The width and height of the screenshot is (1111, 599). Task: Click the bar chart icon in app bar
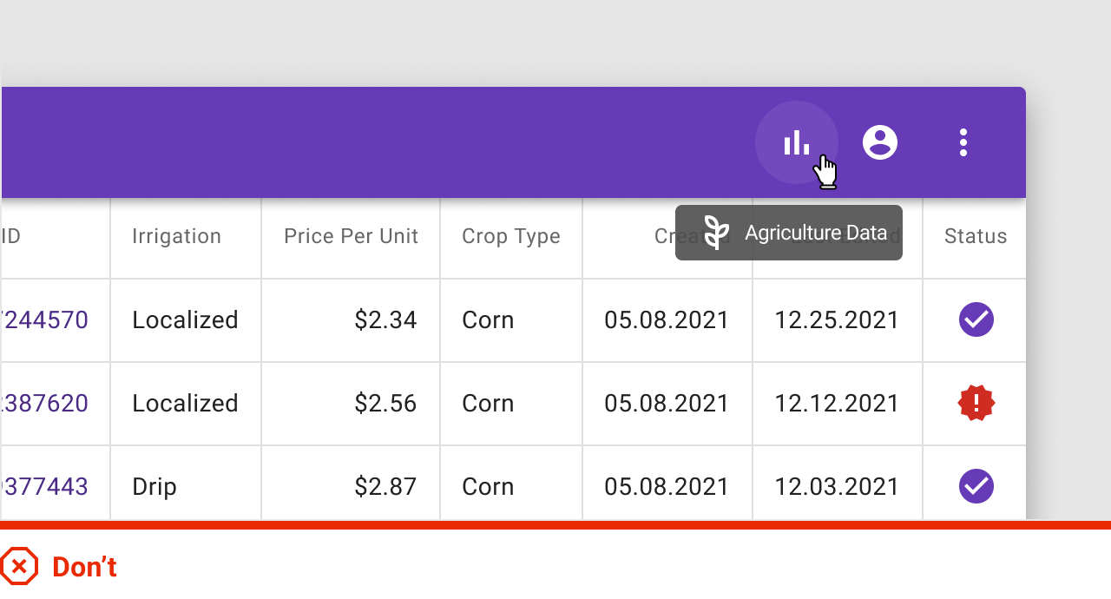tap(796, 142)
